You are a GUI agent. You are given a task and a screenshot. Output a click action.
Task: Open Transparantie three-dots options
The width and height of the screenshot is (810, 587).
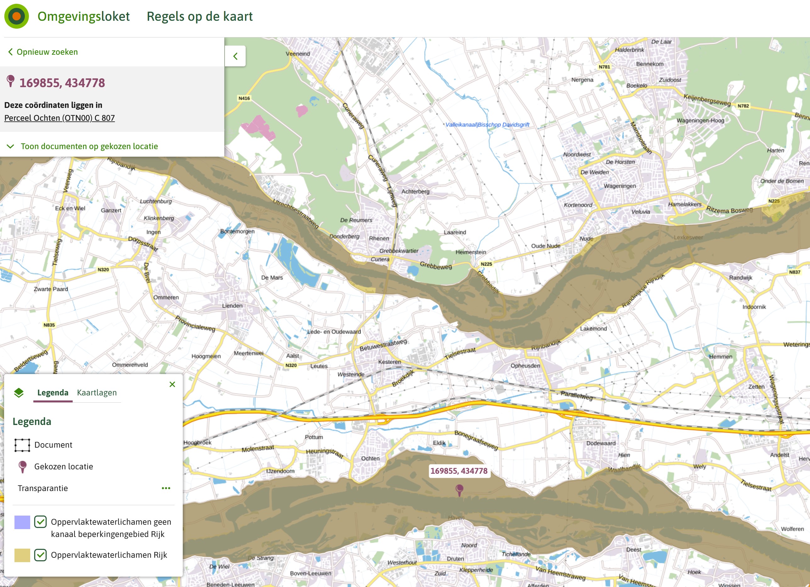click(x=166, y=488)
